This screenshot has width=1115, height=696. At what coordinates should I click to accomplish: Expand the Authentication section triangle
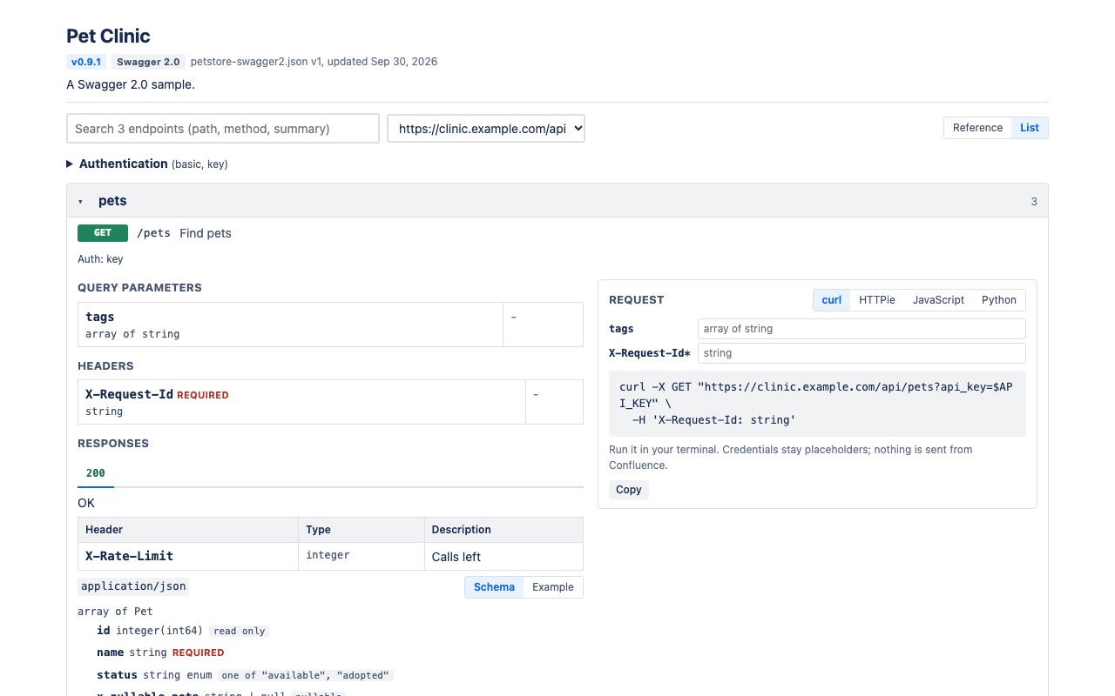[70, 164]
